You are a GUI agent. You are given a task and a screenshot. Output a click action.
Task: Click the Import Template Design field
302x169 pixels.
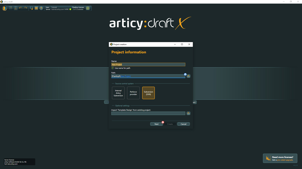[x=148, y=113]
